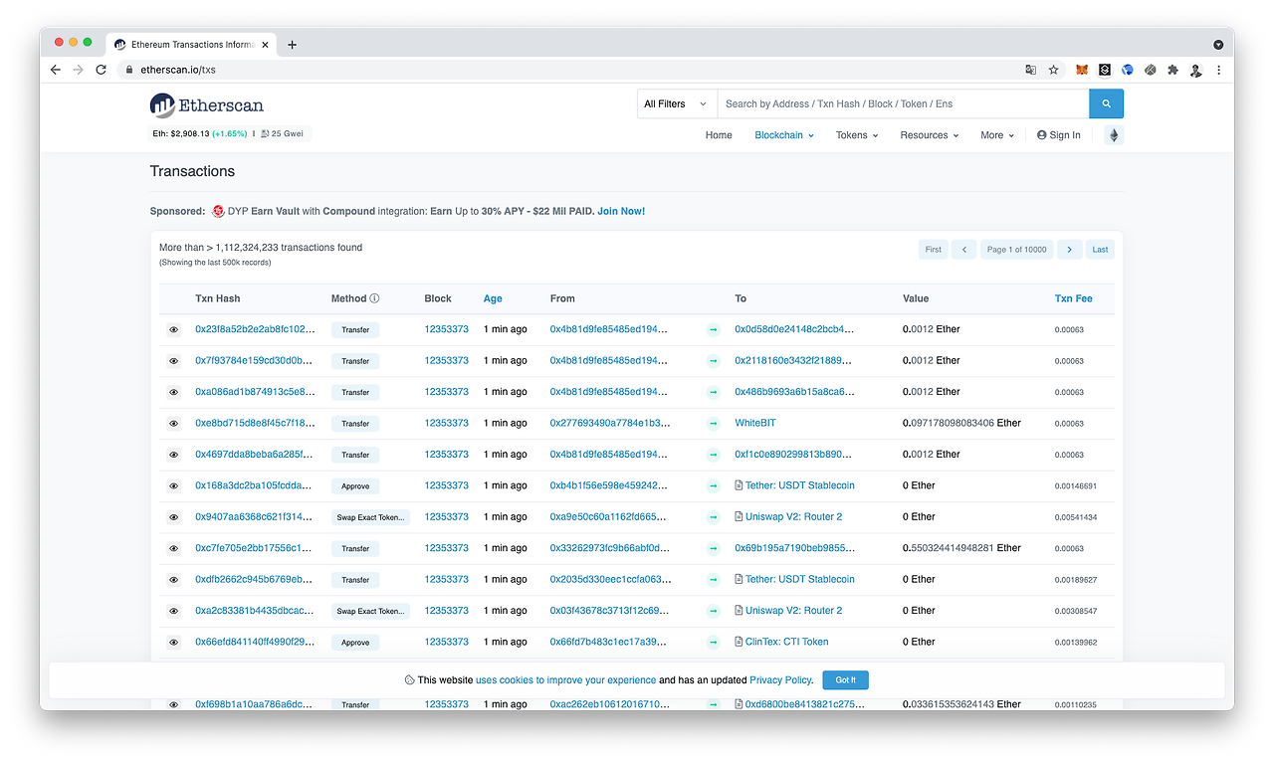Open the eye preview for 0x4697dda8beba6a285f

(x=173, y=455)
